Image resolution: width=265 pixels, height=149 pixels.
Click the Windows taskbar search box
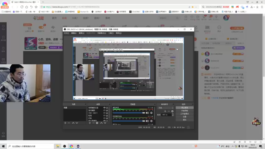30,146
